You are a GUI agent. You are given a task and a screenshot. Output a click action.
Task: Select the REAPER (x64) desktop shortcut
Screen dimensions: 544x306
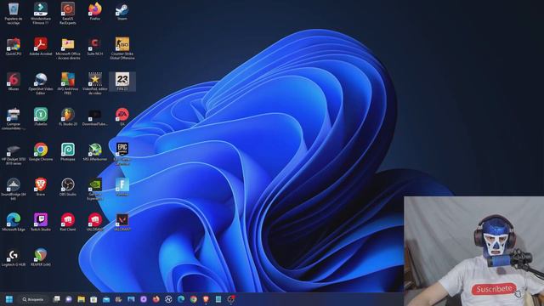41,258
